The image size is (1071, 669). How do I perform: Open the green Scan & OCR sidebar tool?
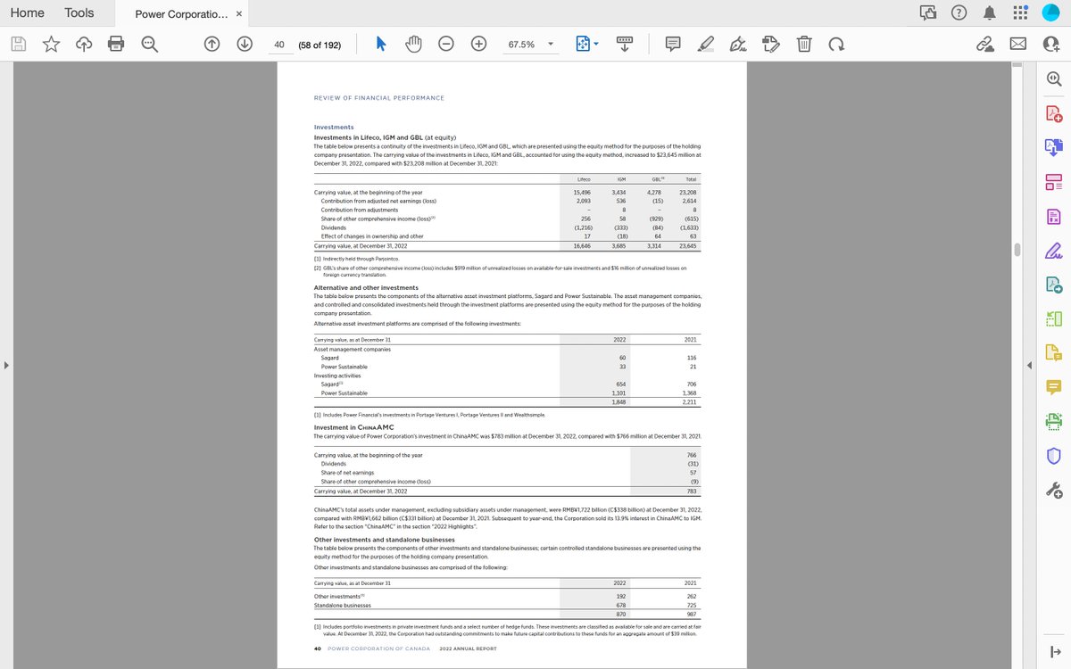coord(1054,421)
